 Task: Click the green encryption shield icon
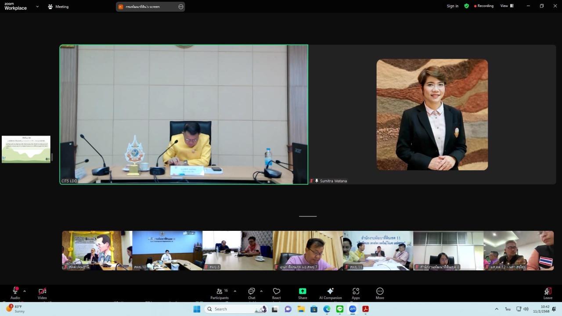coord(467,6)
